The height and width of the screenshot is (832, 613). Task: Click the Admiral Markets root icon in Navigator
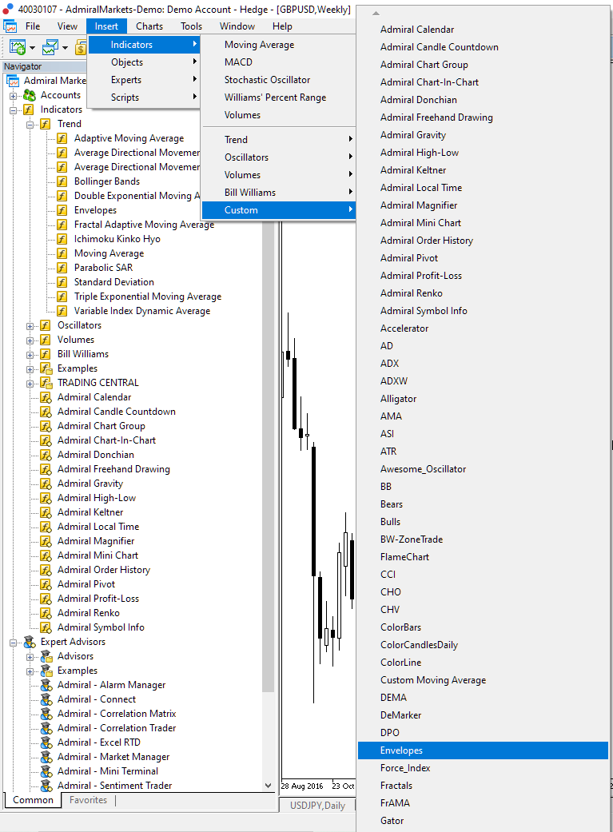13,81
